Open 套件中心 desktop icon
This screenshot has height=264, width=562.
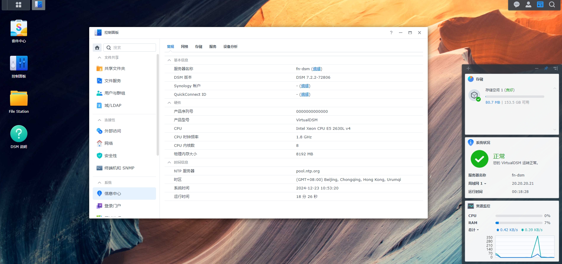pos(19,31)
